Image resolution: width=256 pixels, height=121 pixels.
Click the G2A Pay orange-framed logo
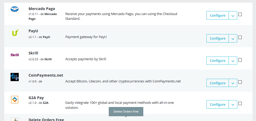coord(15,99)
